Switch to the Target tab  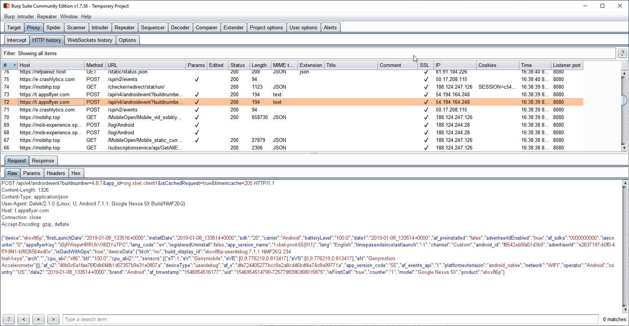[x=14, y=27]
